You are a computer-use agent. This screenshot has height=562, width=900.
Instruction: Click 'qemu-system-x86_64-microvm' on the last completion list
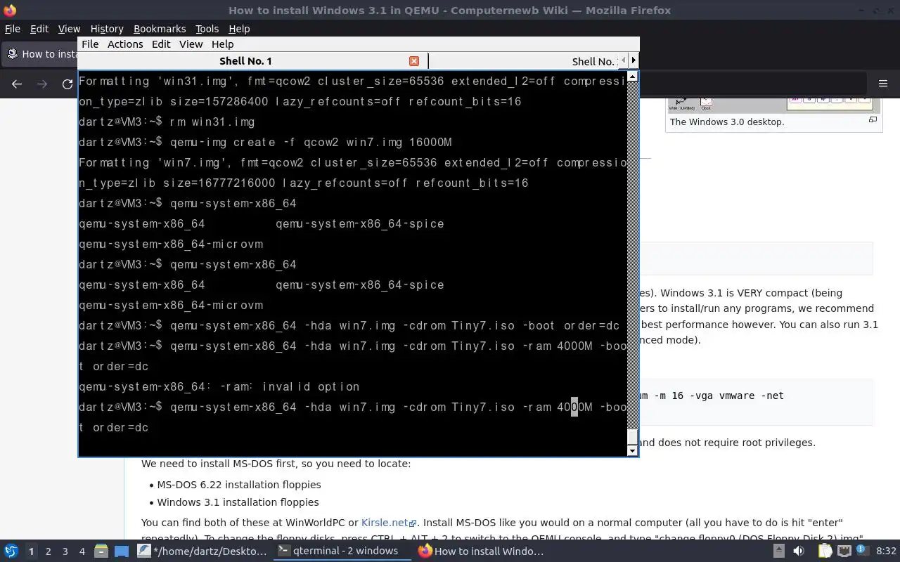pyautogui.click(x=171, y=305)
